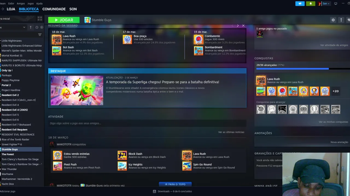Go to next session summary page
The height and width of the screenshot is (196, 350).
click(238, 26)
